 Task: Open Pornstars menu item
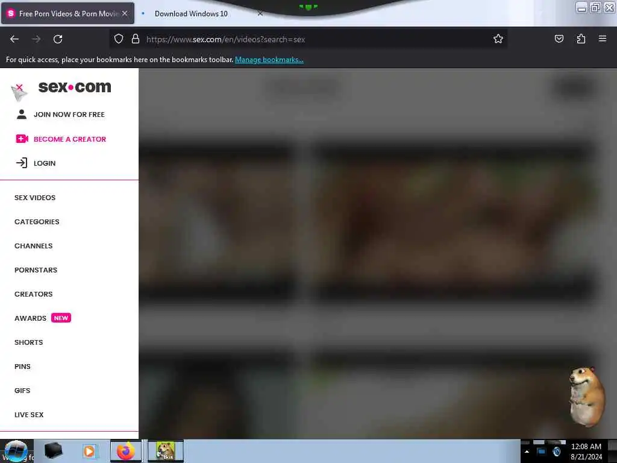[36, 270]
